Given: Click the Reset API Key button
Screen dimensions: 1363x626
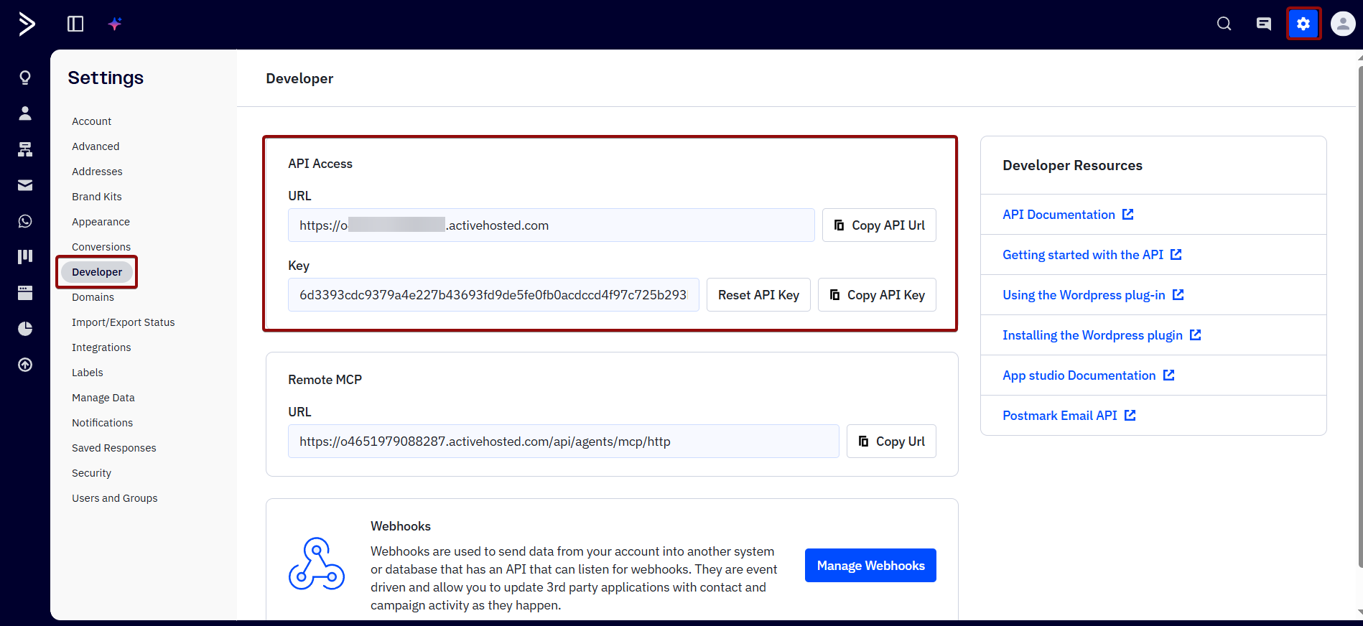Looking at the screenshot, I should pyautogui.click(x=758, y=295).
